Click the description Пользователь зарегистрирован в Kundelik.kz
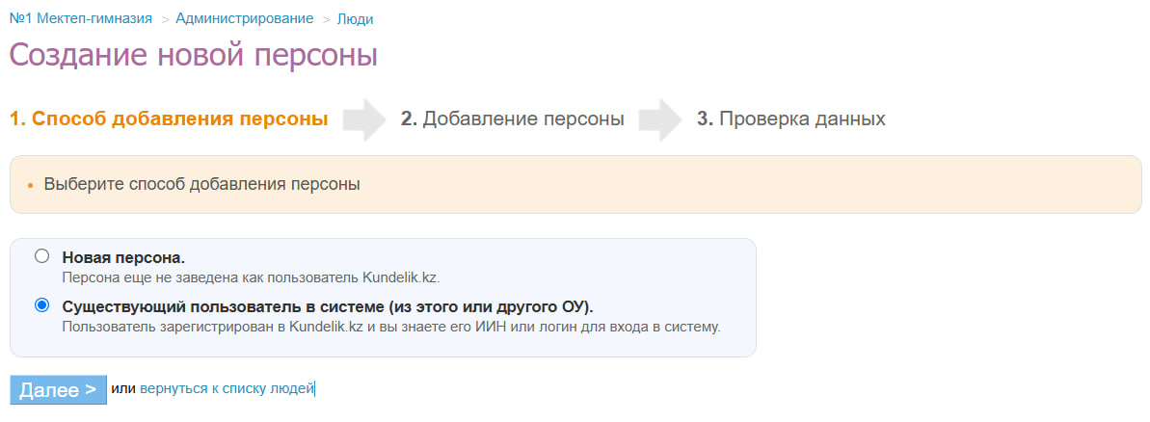This screenshot has width=1150, height=422. pyautogui.click(x=390, y=327)
